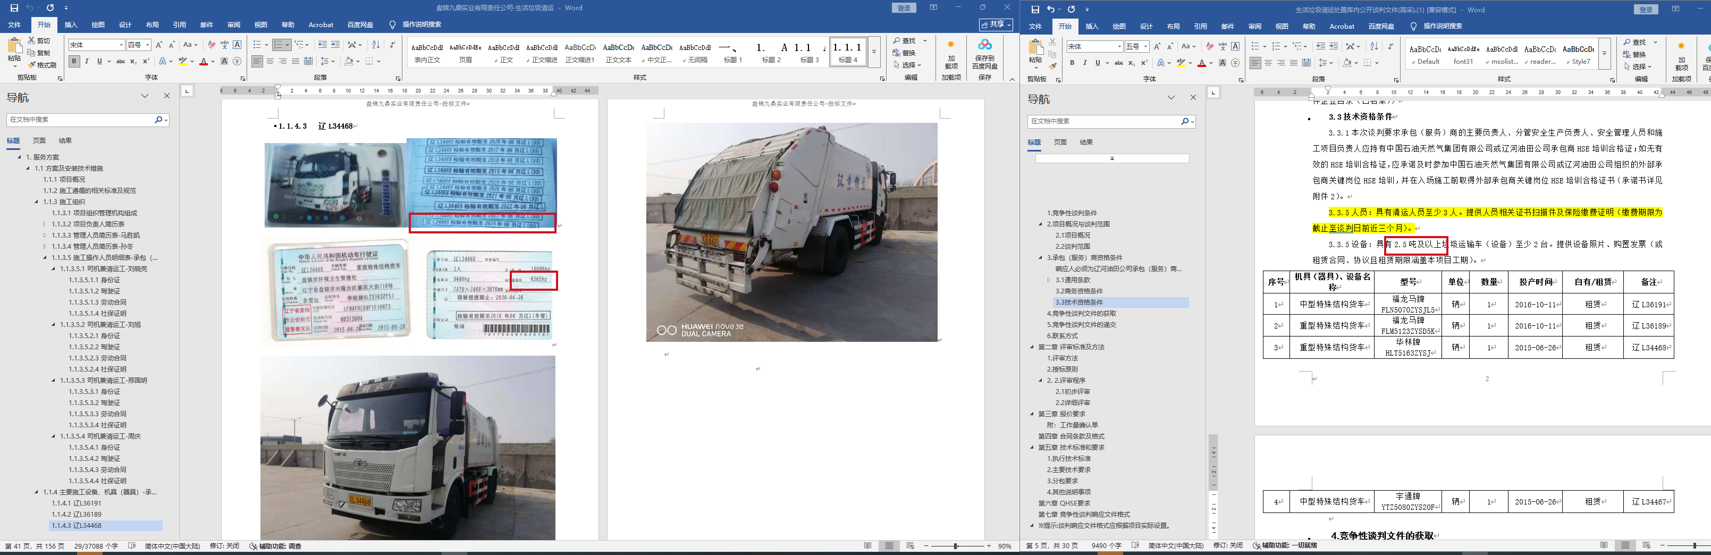
Task: Click Format Painter (格式刷) in left Word window
Action: coord(42,65)
